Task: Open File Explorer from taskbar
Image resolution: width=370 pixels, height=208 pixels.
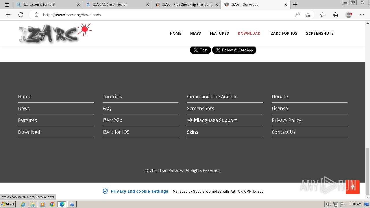Action: 33,204
